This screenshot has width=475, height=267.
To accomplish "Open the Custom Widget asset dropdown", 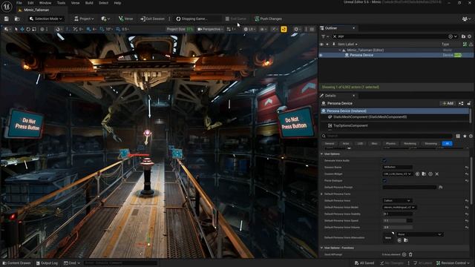I will [x=398, y=174].
